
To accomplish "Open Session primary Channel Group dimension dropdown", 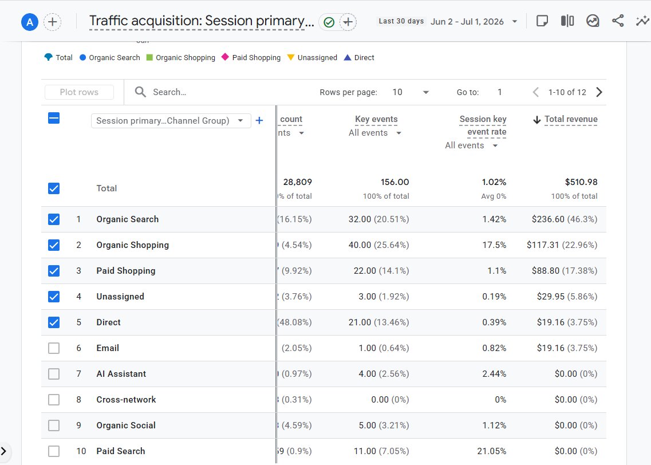I will point(171,120).
